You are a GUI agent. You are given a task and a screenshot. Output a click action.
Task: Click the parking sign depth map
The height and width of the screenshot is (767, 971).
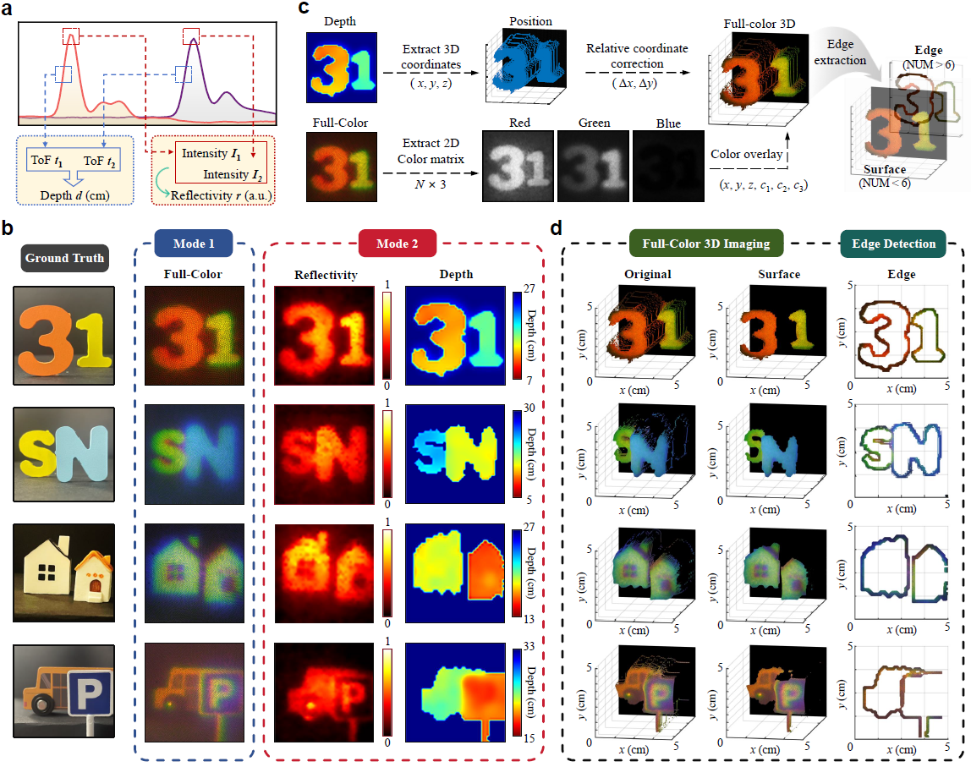click(x=455, y=692)
